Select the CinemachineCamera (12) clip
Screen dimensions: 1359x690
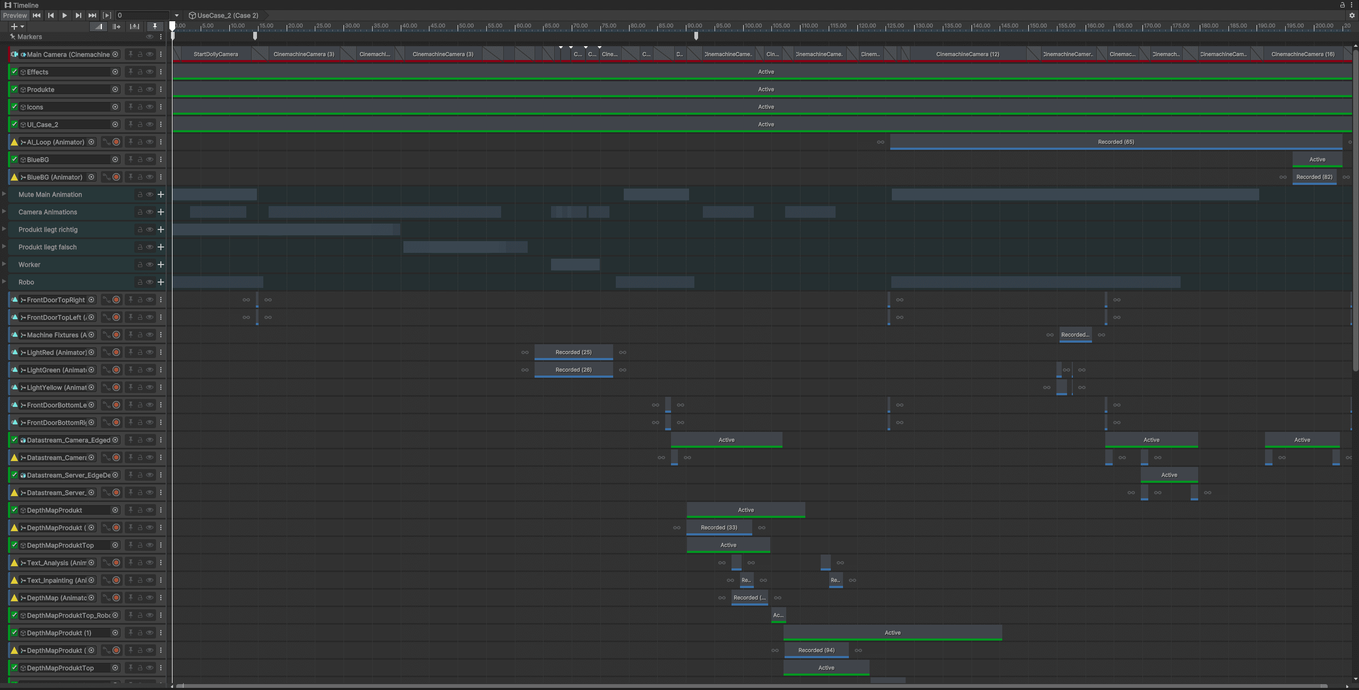[x=967, y=54]
